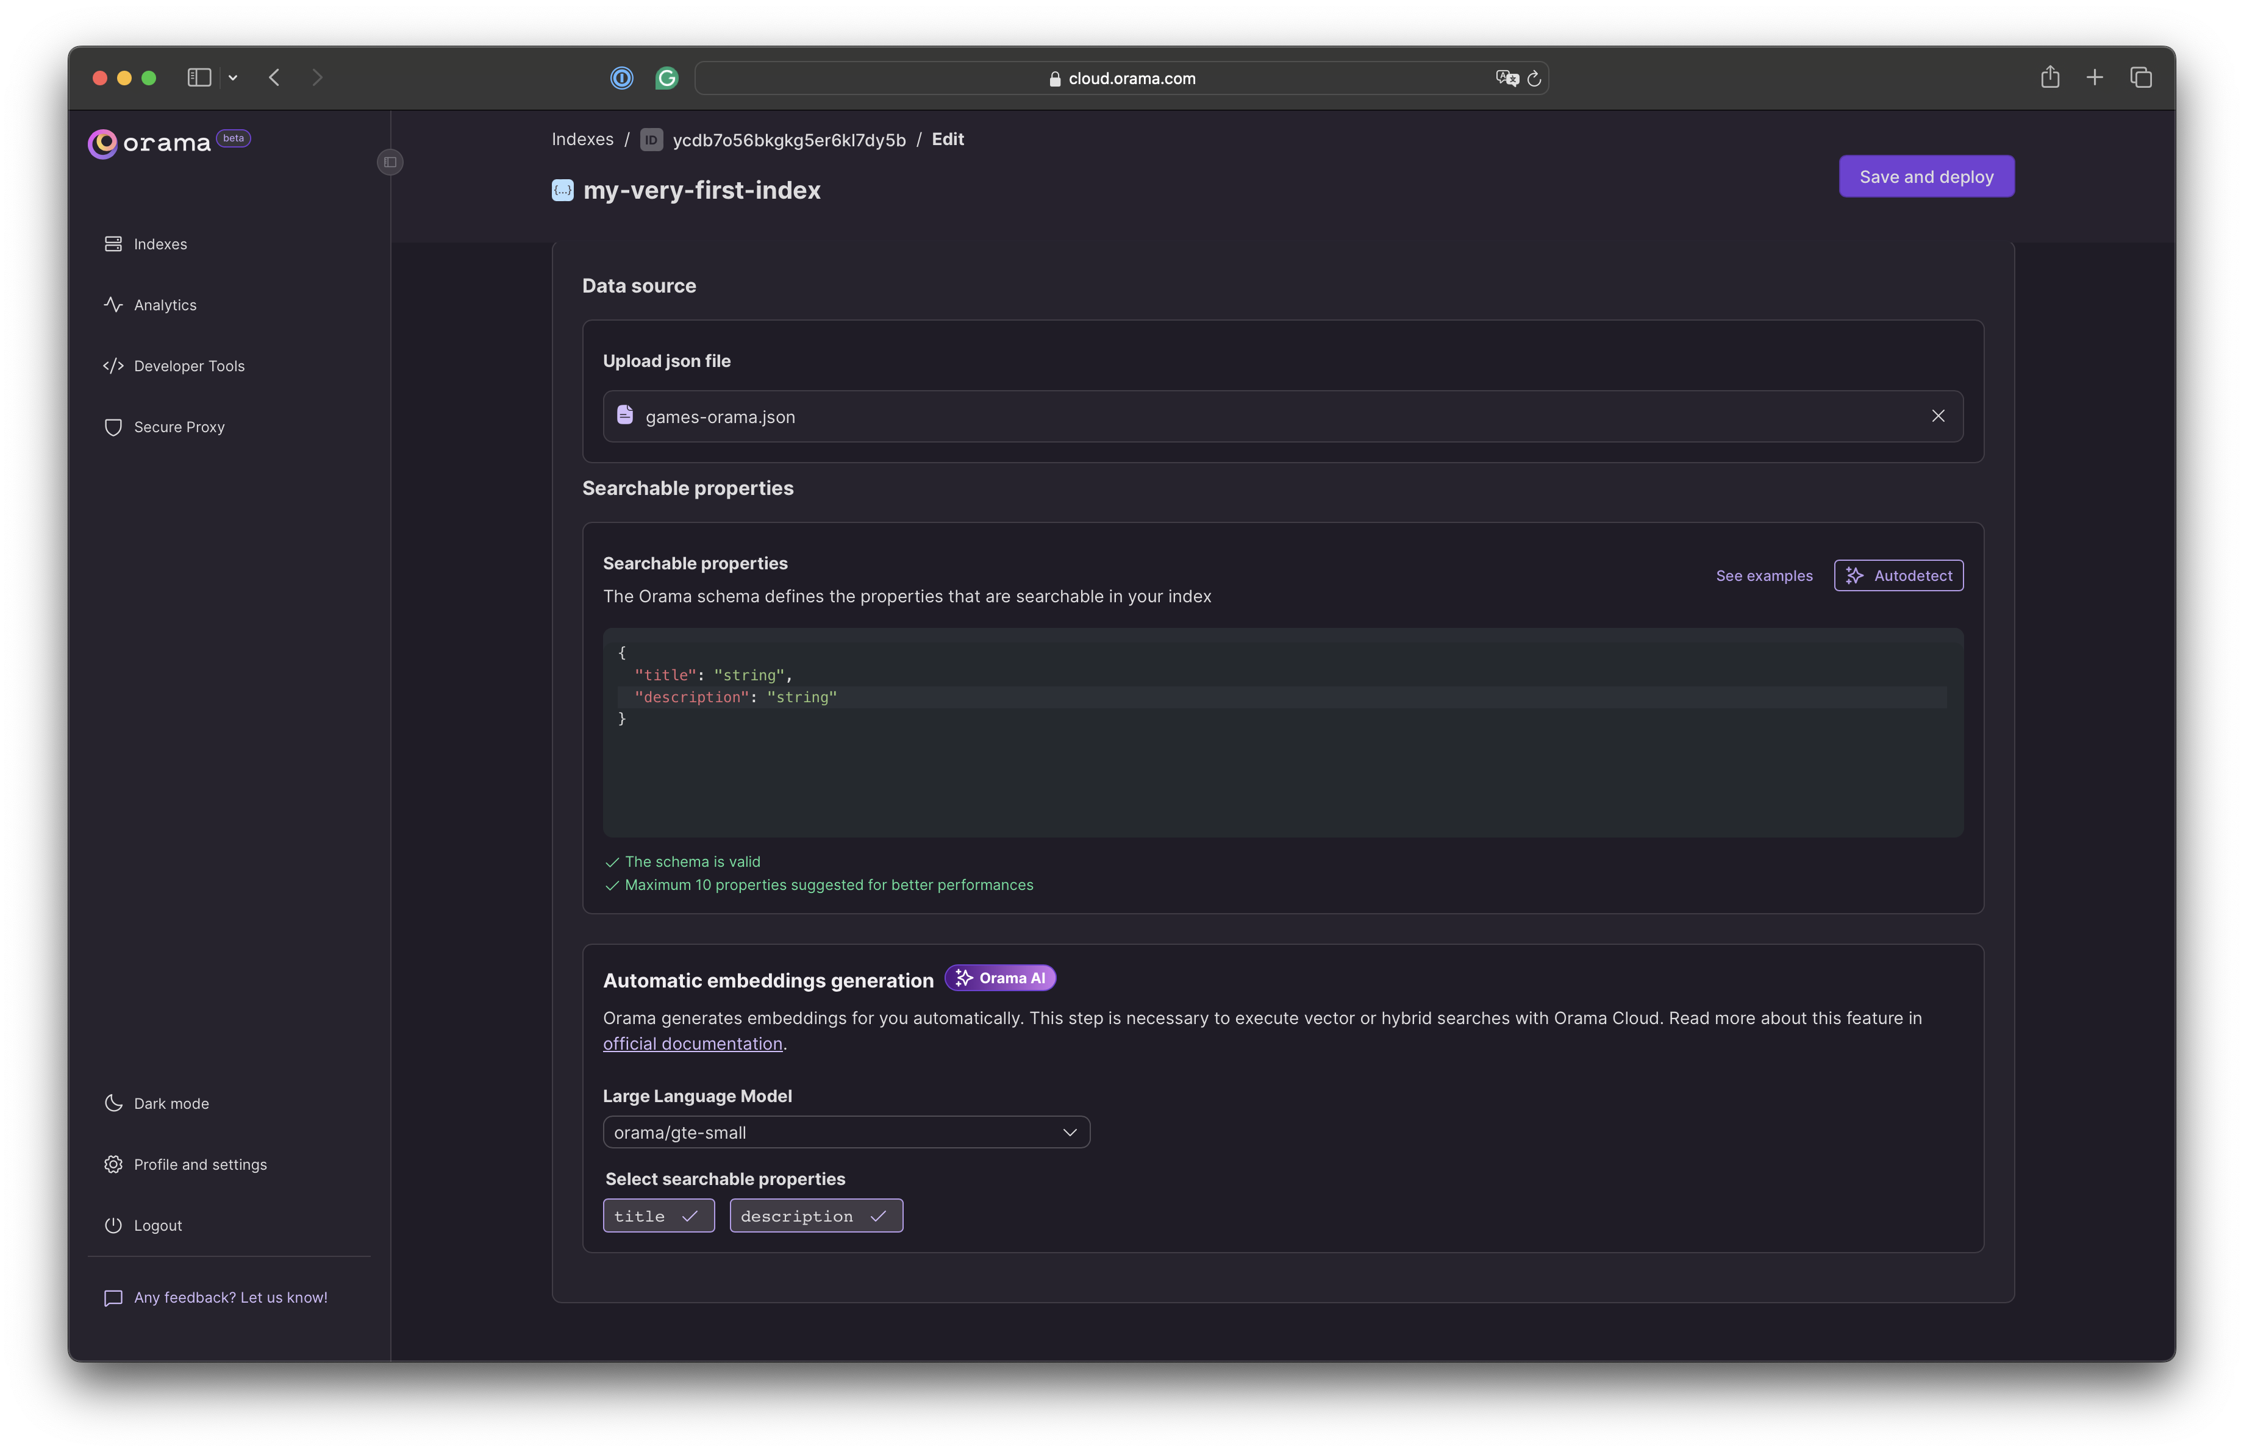Viewport: 2244px width, 1452px height.
Task: Click the ID badge icon in breadcrumb
Action: point(651,140)
